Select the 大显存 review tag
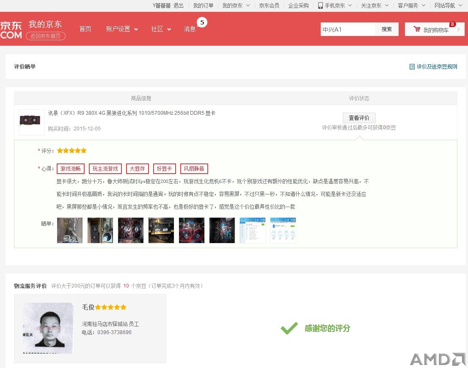 coord(137,169)
